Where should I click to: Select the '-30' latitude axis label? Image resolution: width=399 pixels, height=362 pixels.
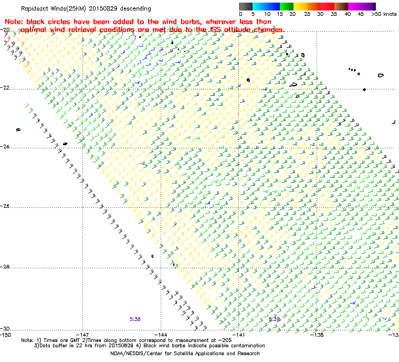coord(5,328)
